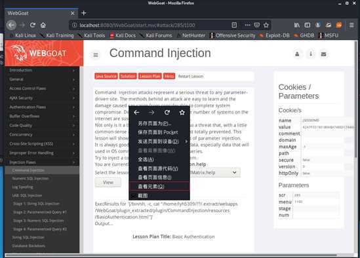360x258 pixels.
Task: Click the page vertical scrollbar
Action: 356,100
